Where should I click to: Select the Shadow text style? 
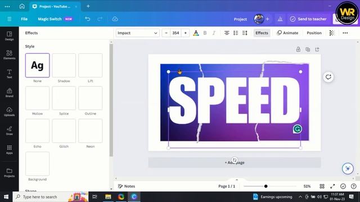[x=64, y=65]
